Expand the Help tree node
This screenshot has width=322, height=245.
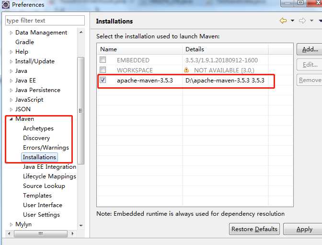[11, 52]
